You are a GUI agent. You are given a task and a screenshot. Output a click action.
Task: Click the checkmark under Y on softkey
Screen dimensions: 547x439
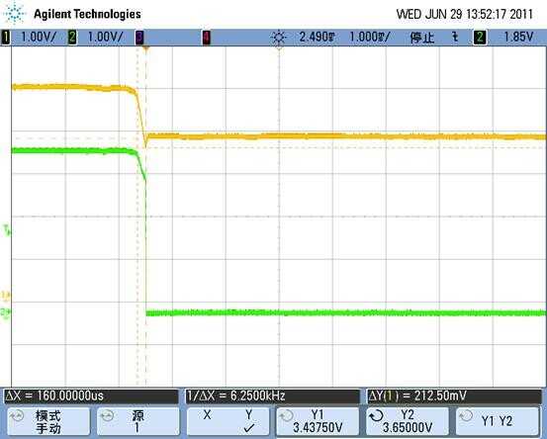click(248, 428)
